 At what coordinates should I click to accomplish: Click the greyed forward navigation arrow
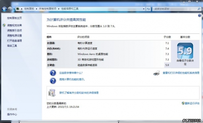(x=10, y=9)
